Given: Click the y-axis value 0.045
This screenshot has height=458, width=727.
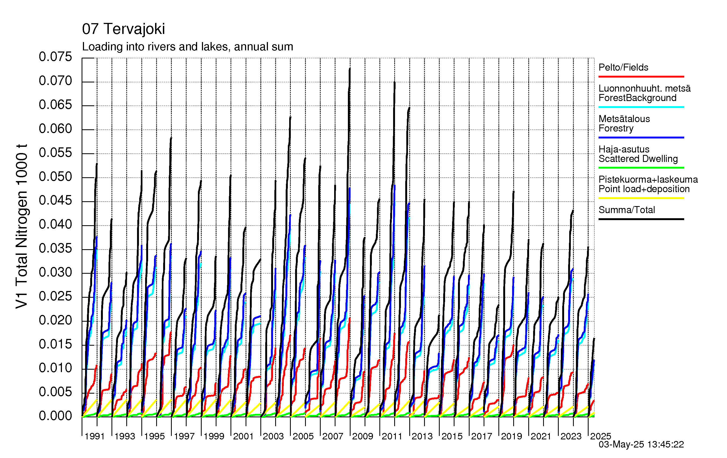Looking at the screenshot, I should [x=55, y=200].
